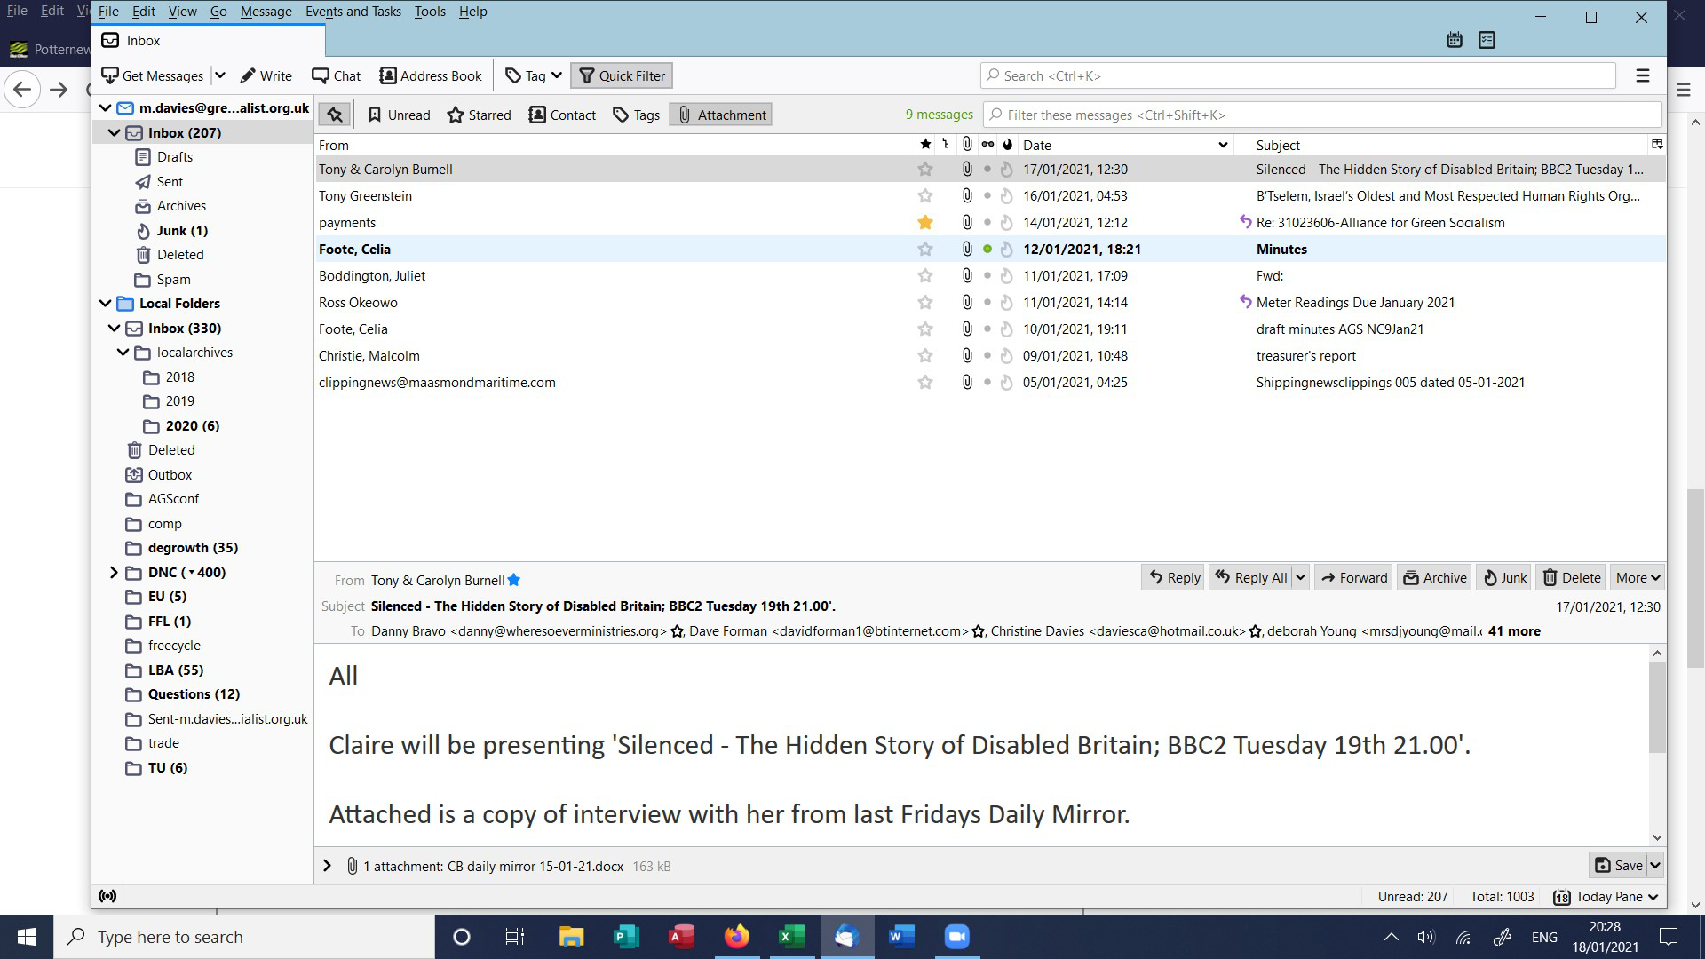Screen dimensions: 1705x959
Task: Click the filter these messages field
Action: [x=1323, y=115]
